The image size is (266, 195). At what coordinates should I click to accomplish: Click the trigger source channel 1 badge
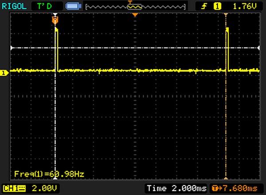coord(217,6)
